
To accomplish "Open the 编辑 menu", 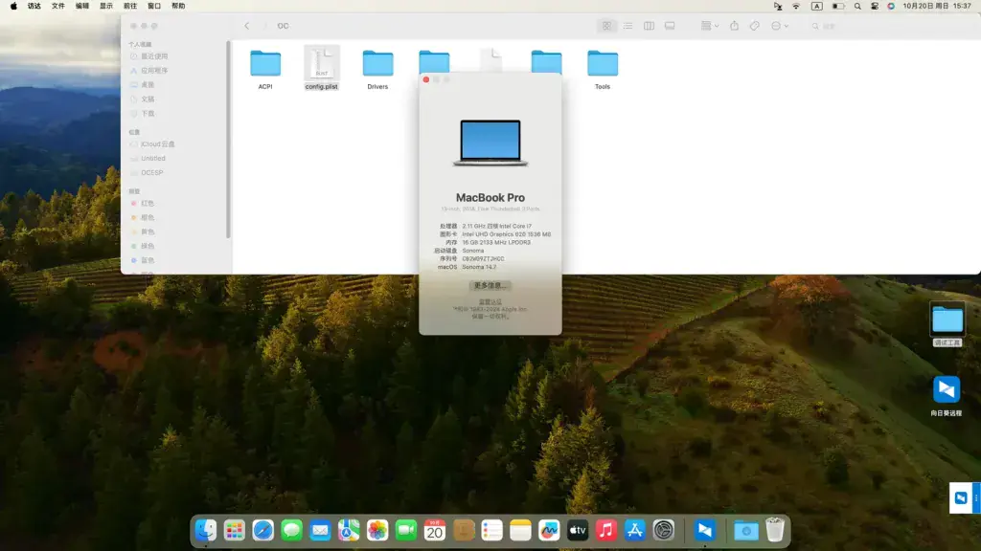I will pyautogui.click(x=82, y=7).
